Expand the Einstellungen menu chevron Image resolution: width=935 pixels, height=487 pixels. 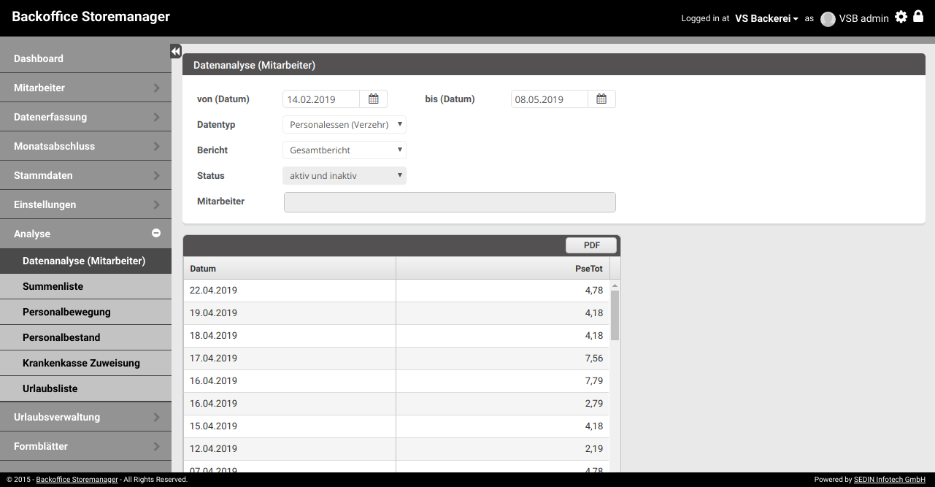[156, 204]
